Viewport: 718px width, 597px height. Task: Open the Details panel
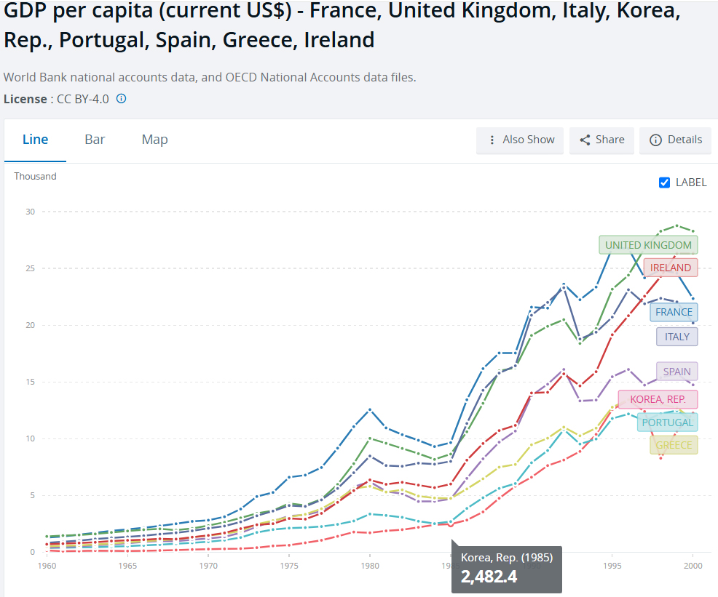(675, 140)
